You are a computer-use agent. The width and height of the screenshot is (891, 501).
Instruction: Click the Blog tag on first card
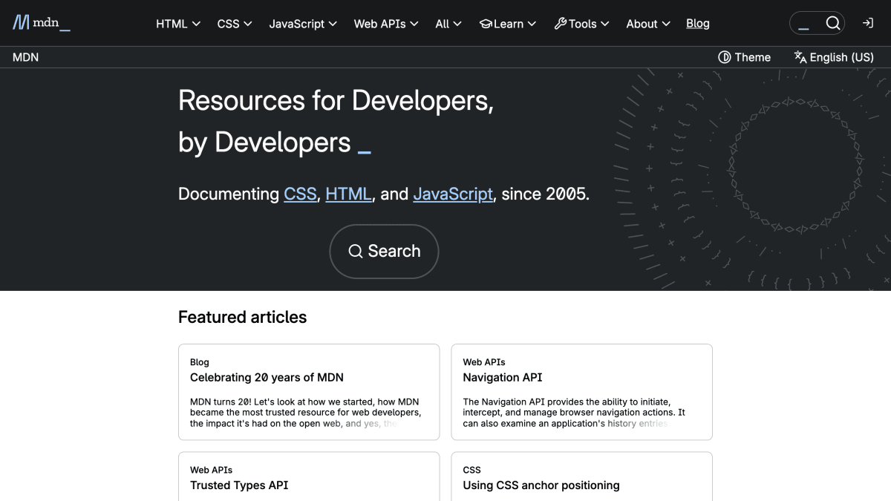[x=200, y=362]
